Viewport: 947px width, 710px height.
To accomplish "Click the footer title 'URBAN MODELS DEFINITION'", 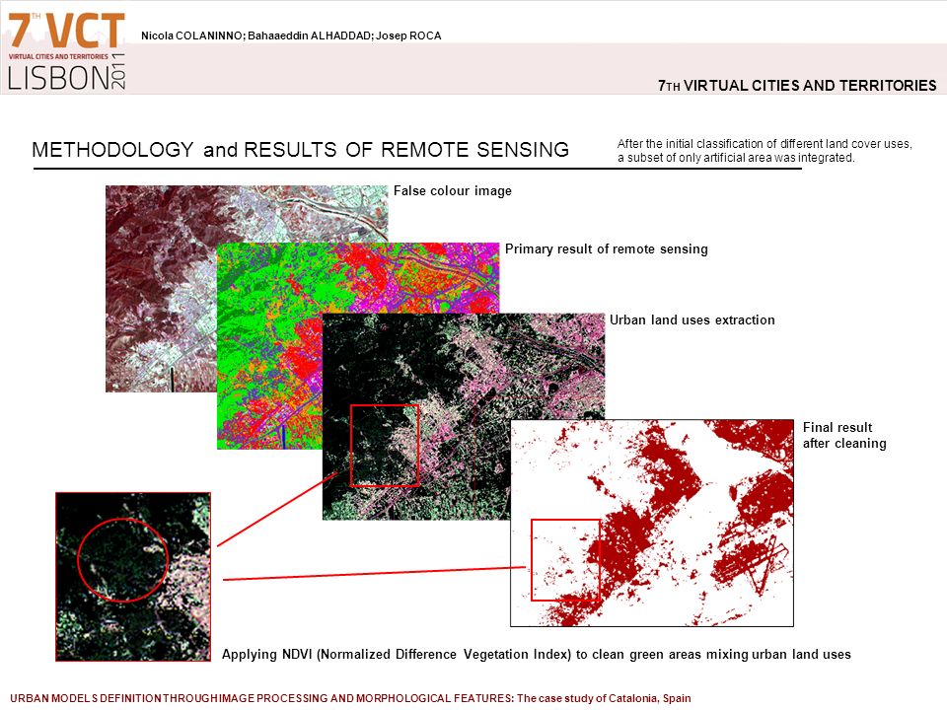I will [350, 698].
